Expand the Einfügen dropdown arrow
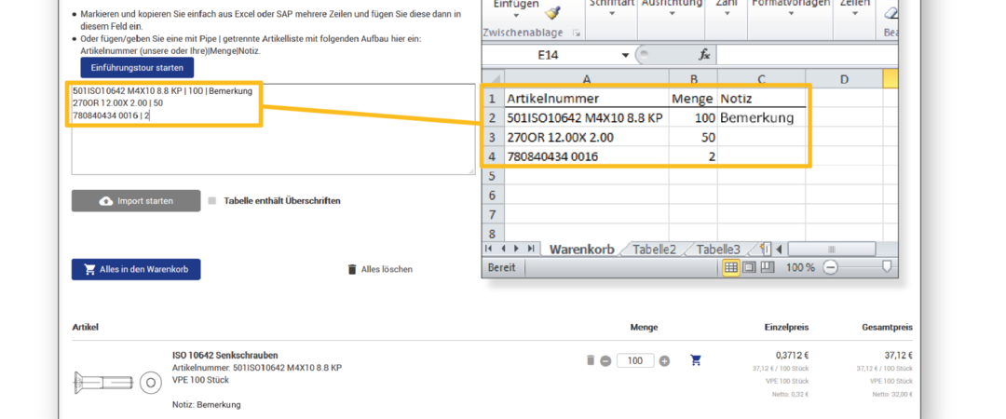Image resolution: width=1006 pixels, height=419 pixels. pos(516,16)
